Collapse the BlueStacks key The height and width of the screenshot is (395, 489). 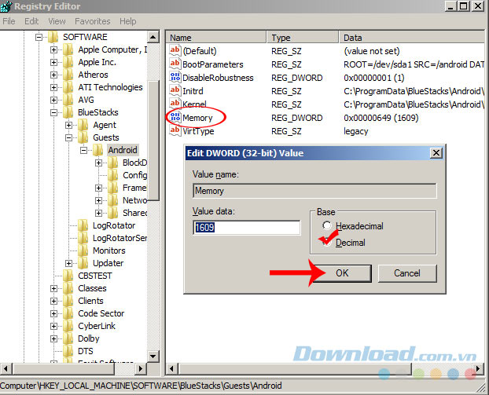(x=54, y=113)
